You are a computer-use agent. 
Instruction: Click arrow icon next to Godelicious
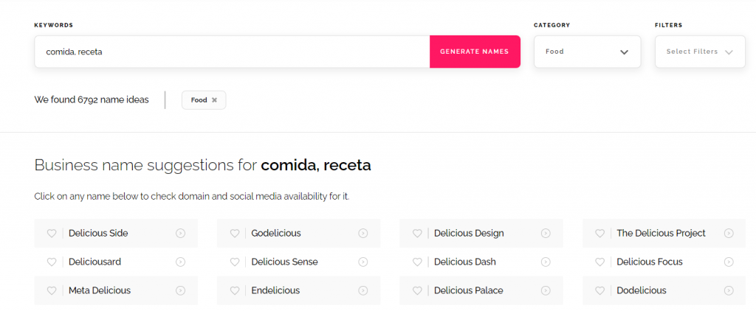(x=363, y=234)
